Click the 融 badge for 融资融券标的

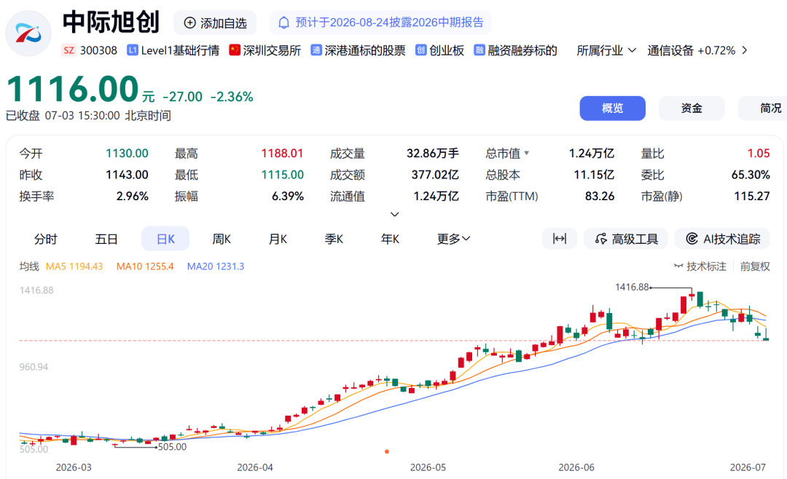[479, 50]
